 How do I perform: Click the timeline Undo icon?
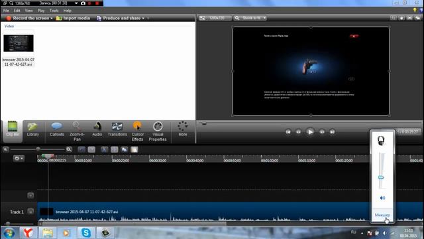click(81, 149)
